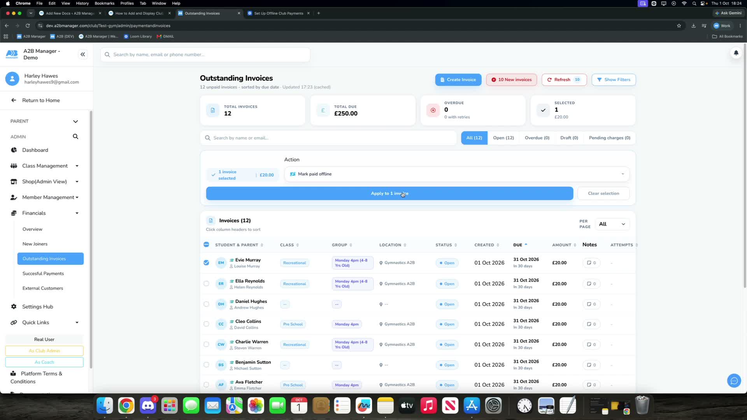Open the chat support bubble icon
This screenshot has height=420, width=747.
734,381
